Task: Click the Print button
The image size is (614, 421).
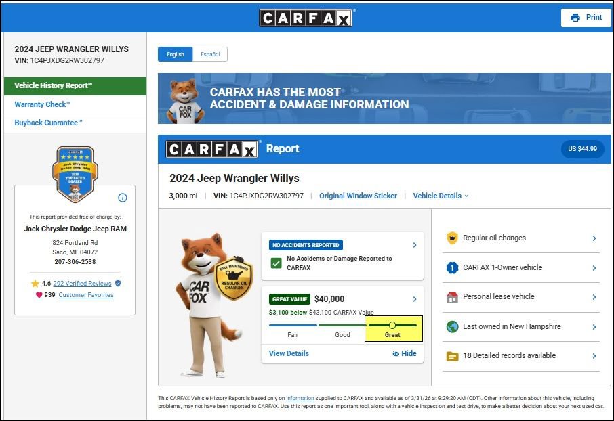Action: pyautogui.click(x=586, y=18)
